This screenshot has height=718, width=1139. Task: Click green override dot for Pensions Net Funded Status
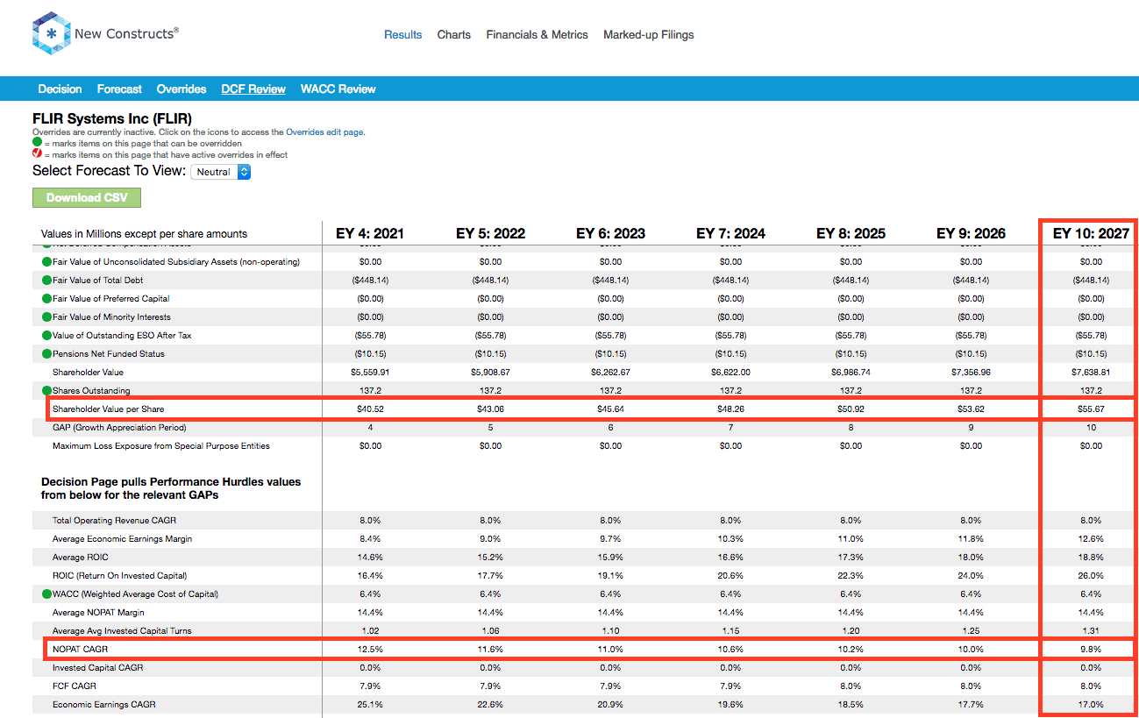click(x=46, y=354)
